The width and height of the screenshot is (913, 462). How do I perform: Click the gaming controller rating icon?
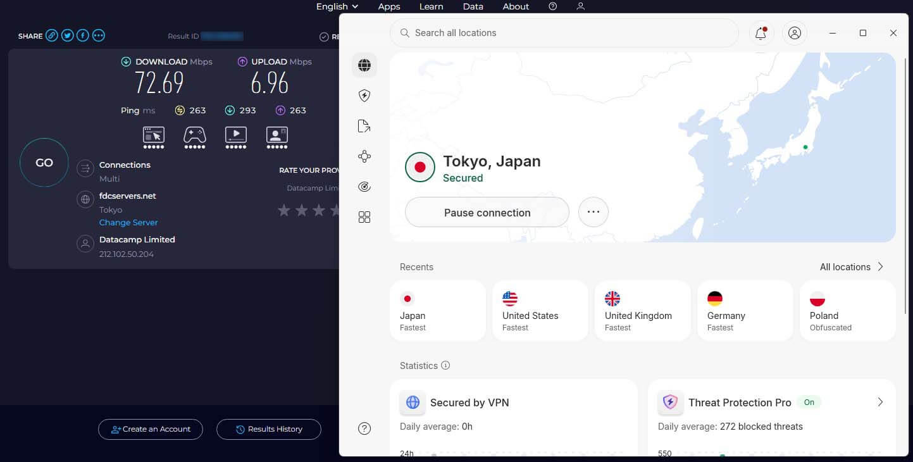(x=195, y=134)
